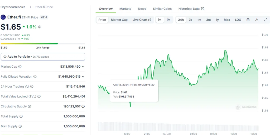
Task: Open Total Supply info icon
Action: pyautogui.click(x=21, y=116)
